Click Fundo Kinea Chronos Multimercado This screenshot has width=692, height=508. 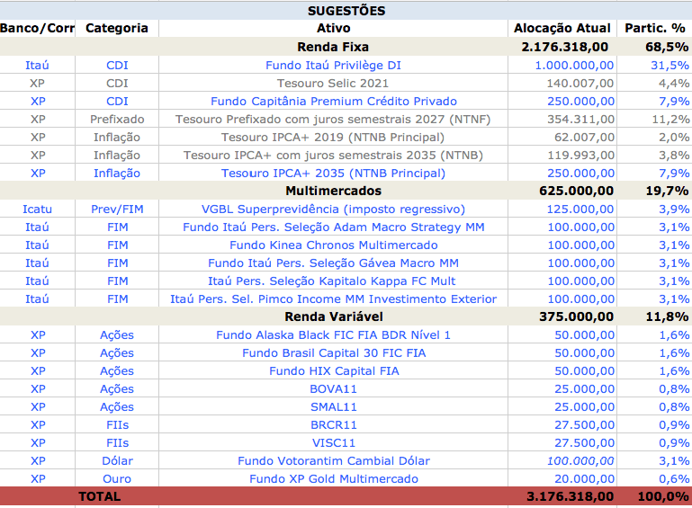[x=333, y=245]
